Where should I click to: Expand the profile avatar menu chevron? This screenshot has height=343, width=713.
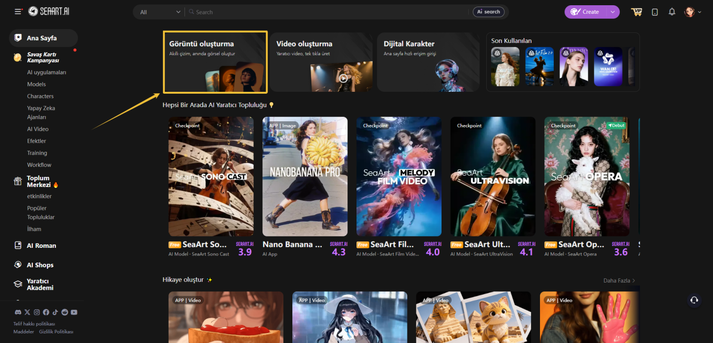(x=699, y=12)
